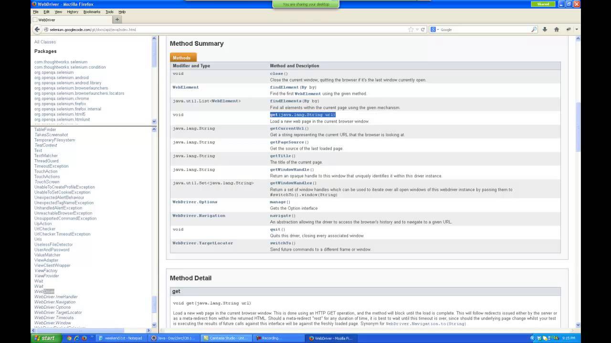Reload the page using the refresh icon

click(x=422, y=30)
